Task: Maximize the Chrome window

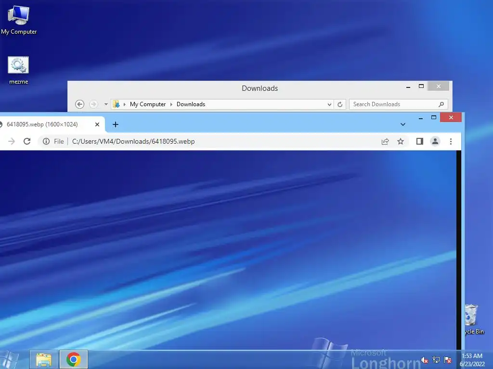Action: [x=434, y=117]
